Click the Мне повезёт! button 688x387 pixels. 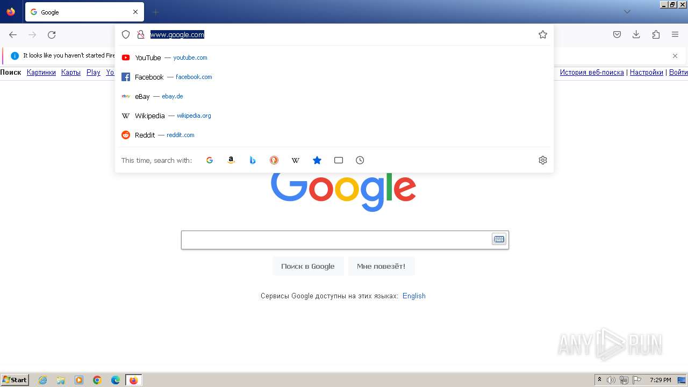(381, 266)
